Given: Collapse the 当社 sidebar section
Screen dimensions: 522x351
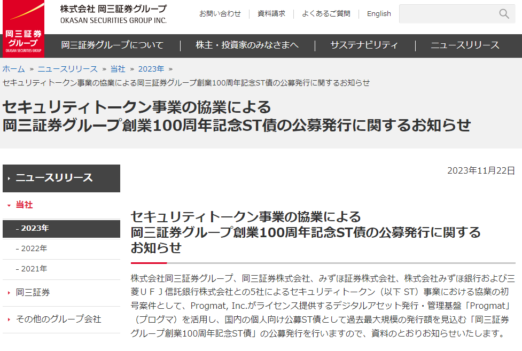Looking at the screenshot, I should pos(61,205).
